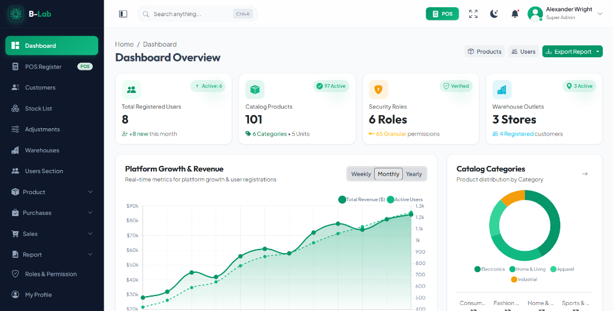Click the POS badge beside POS Register
The height and width of the screenshot is (311, 613).
click(85, 67)
